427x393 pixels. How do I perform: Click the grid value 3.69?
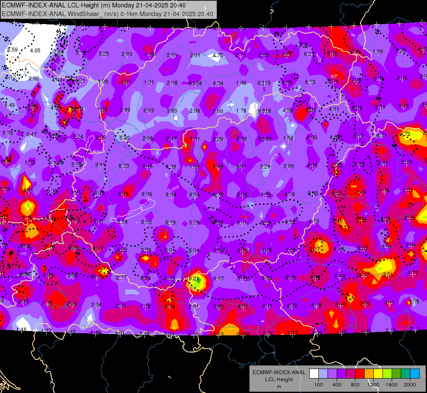coord(242,139)
